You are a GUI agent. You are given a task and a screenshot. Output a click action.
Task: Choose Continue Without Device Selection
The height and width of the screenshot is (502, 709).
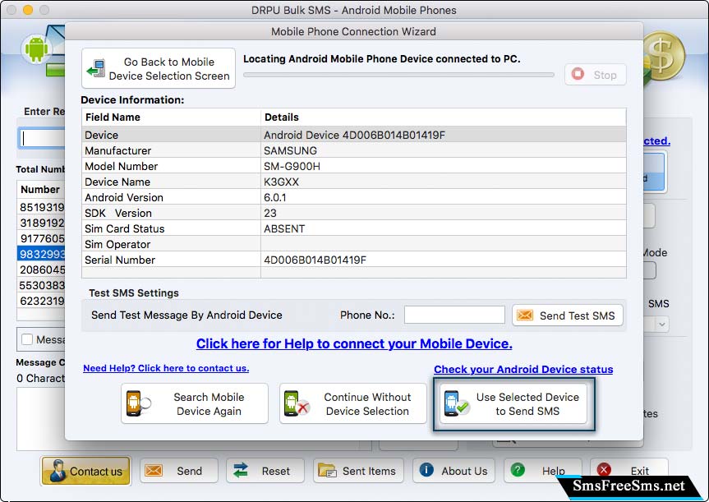(x=353, y=403)
